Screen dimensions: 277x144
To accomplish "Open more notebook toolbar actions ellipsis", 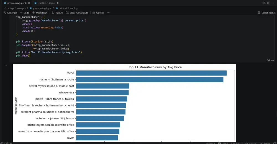I will coord(108,13).
